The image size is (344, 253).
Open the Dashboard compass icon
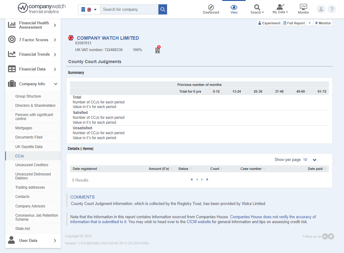[211, 9]
